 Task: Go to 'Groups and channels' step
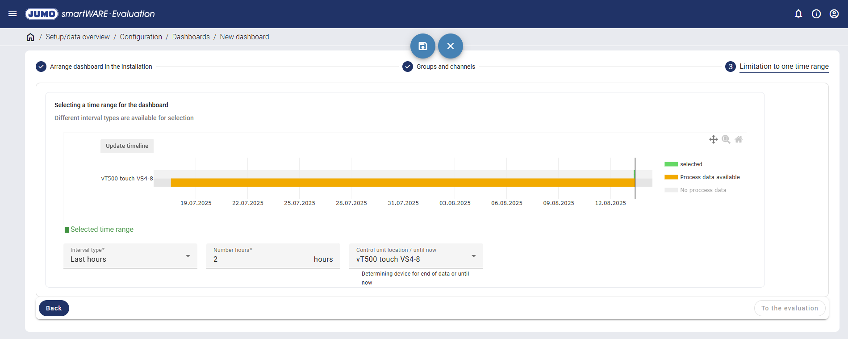(445, 67)
